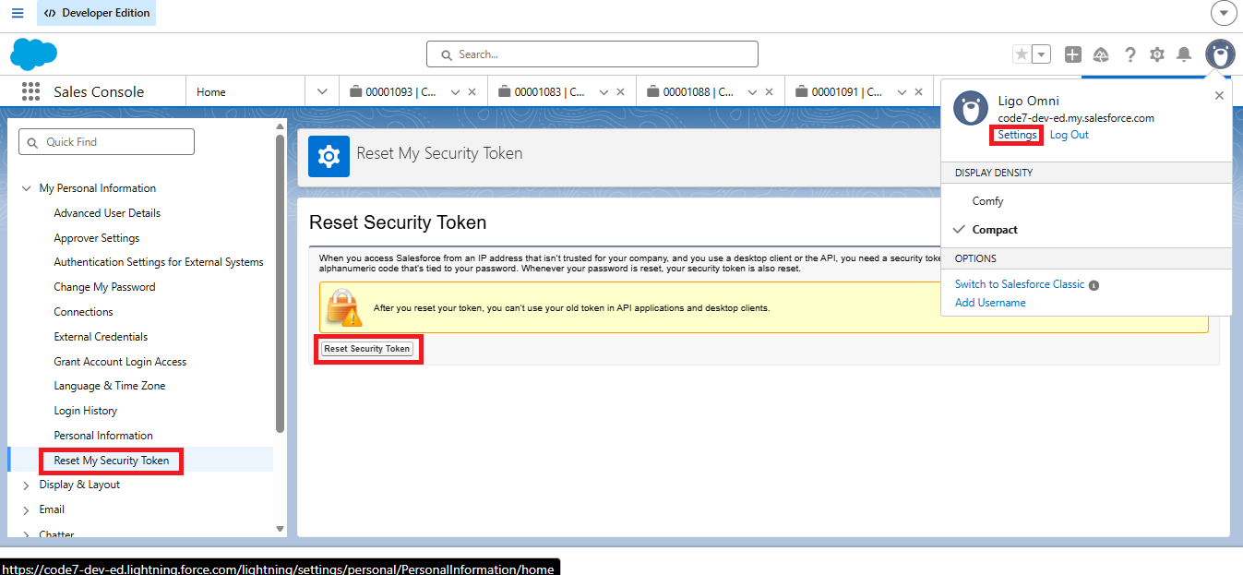The width and height of the screenshot is (1243, 575).
Task: Open dropdown on tab 00001093
Action: [455, 92]
